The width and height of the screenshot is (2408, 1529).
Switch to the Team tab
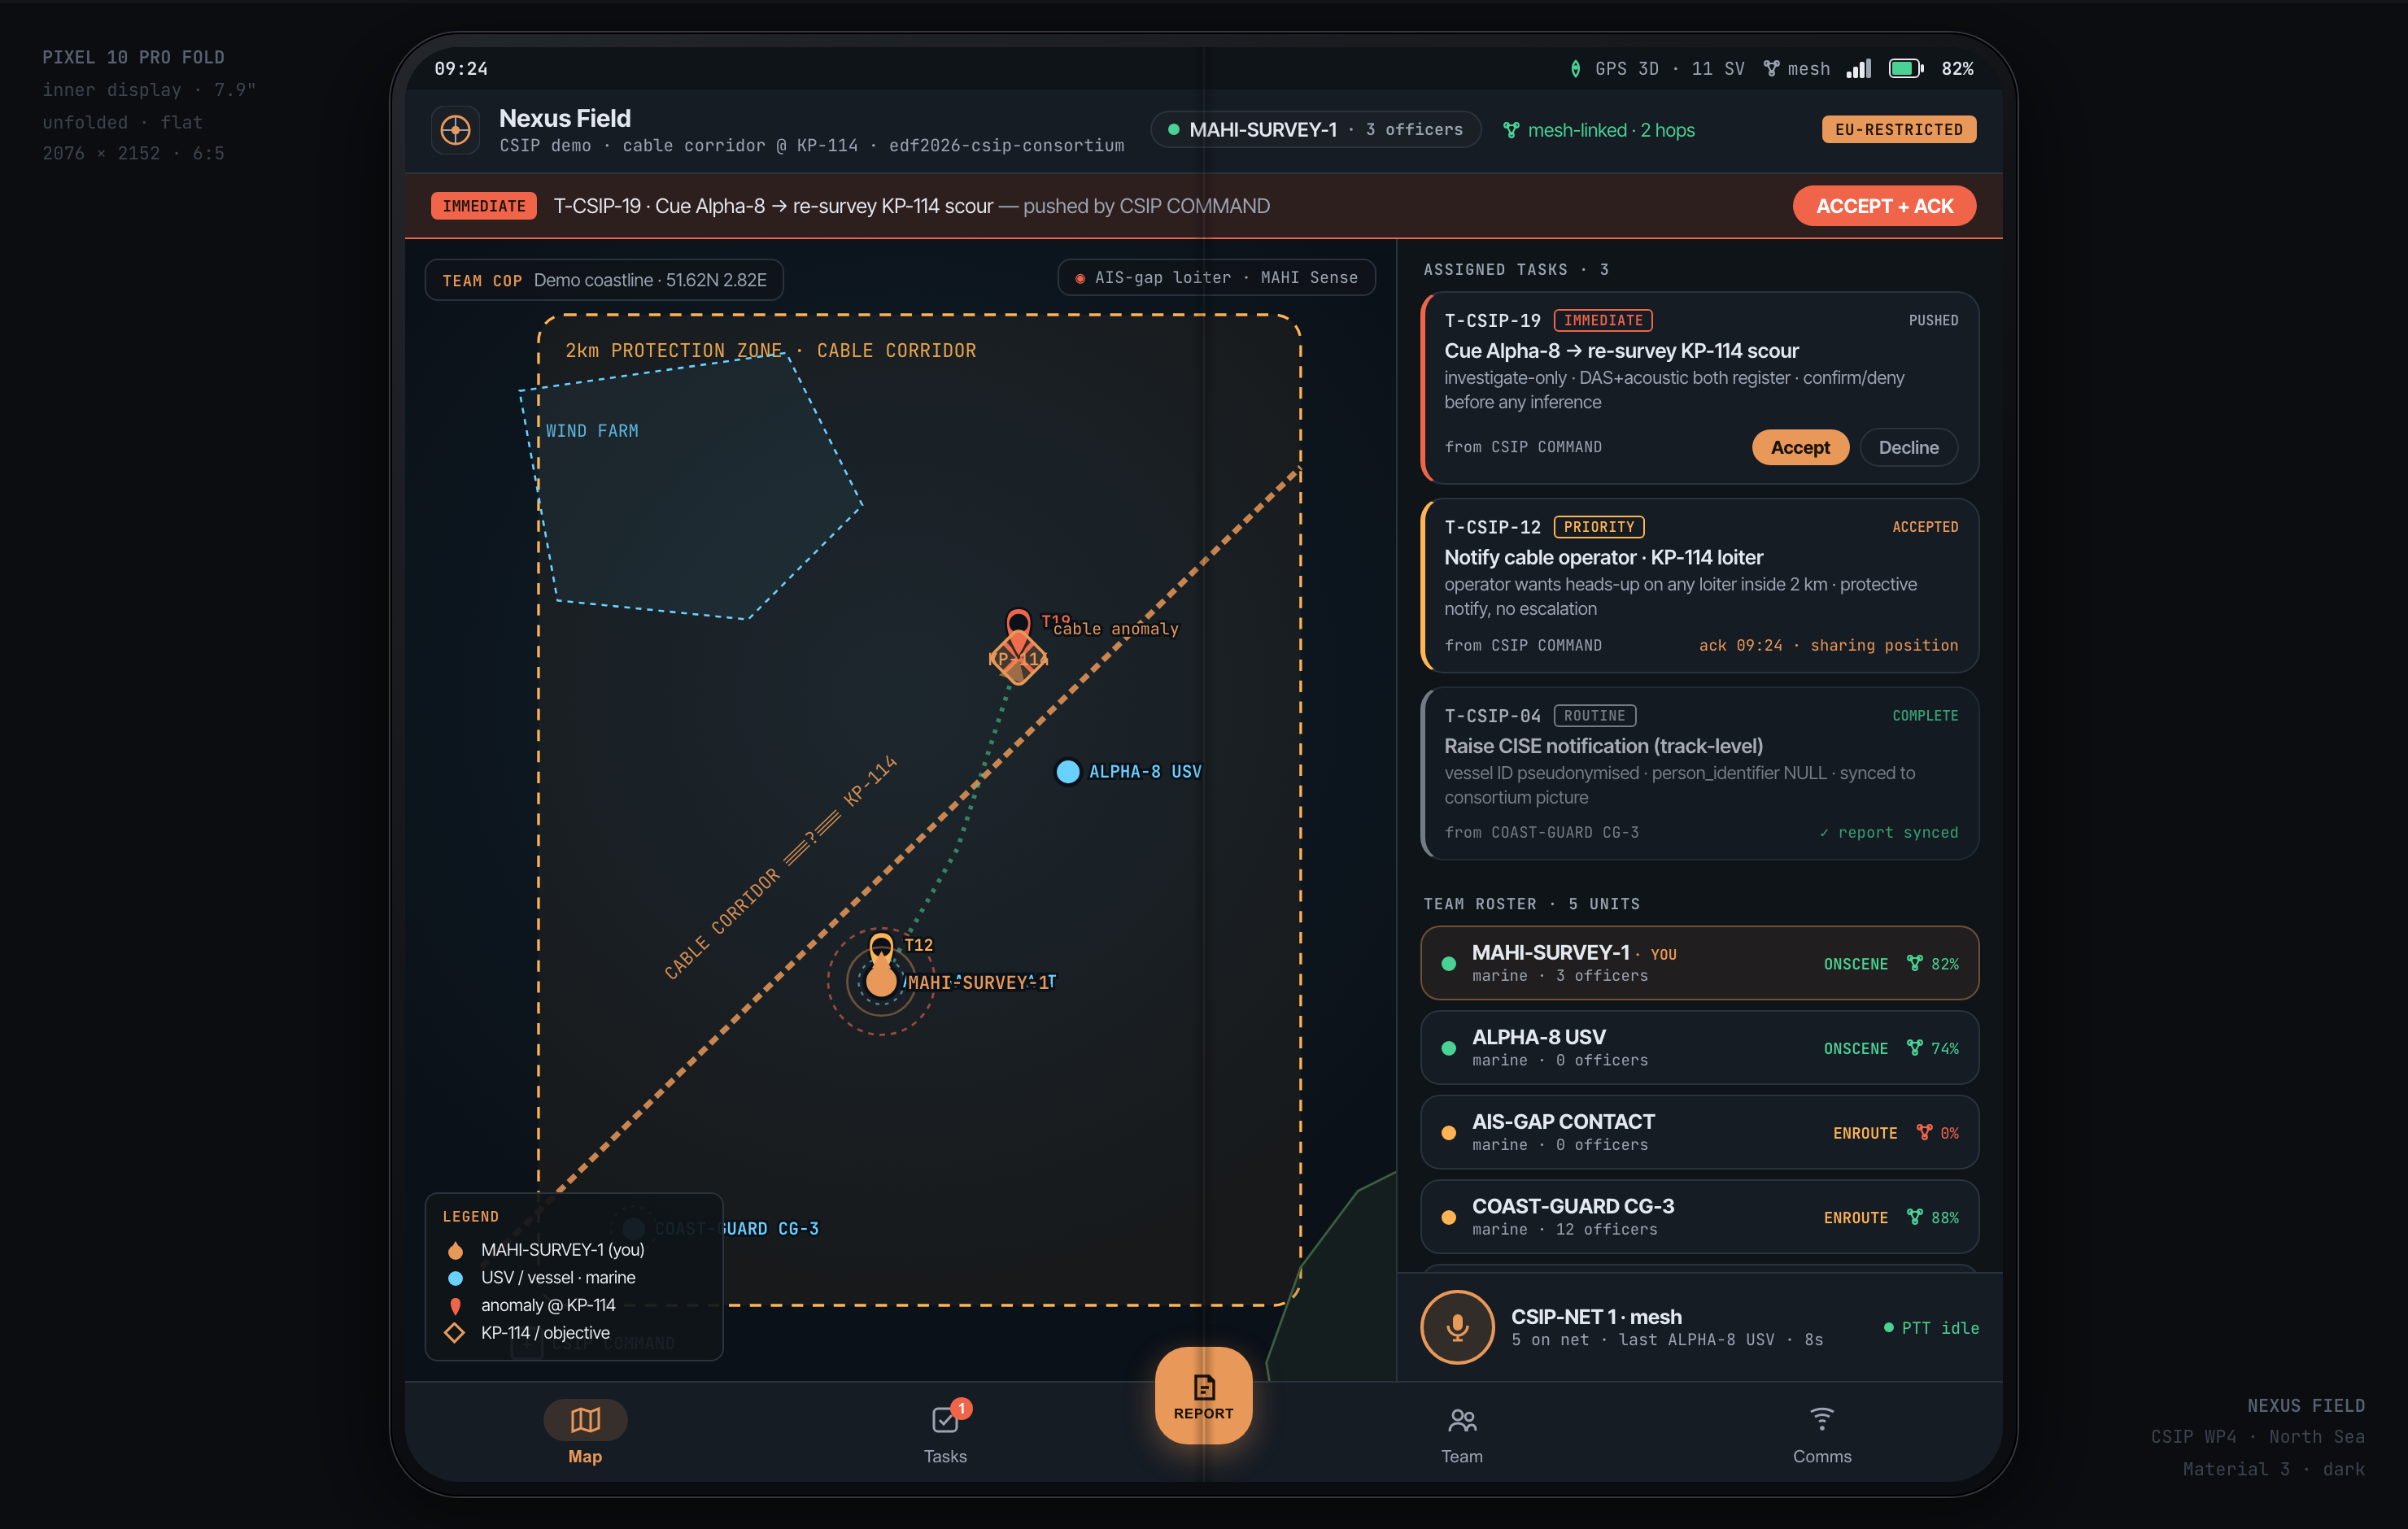click(1461, 1432)
